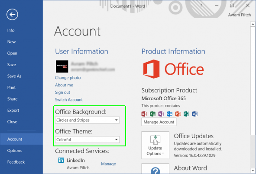The height and width of the screenshot is (174, 256).
Task: Click the Office logo
Action: coord(173,69)
